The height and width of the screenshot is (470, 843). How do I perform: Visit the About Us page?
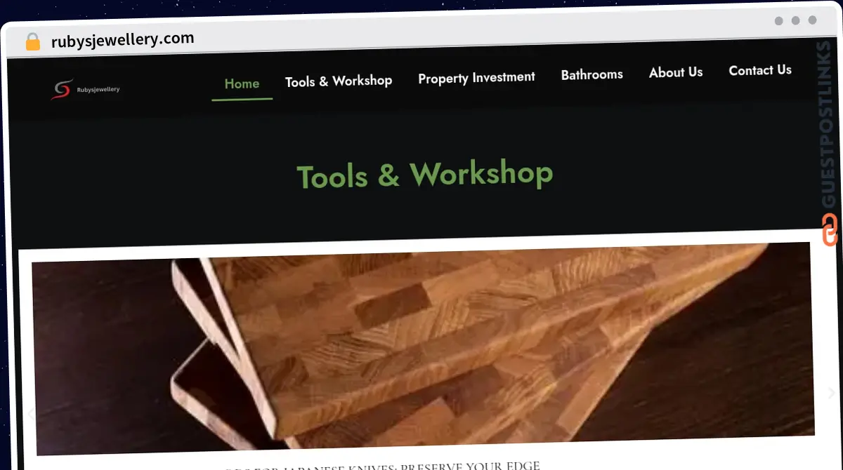(x=676, y=72)
